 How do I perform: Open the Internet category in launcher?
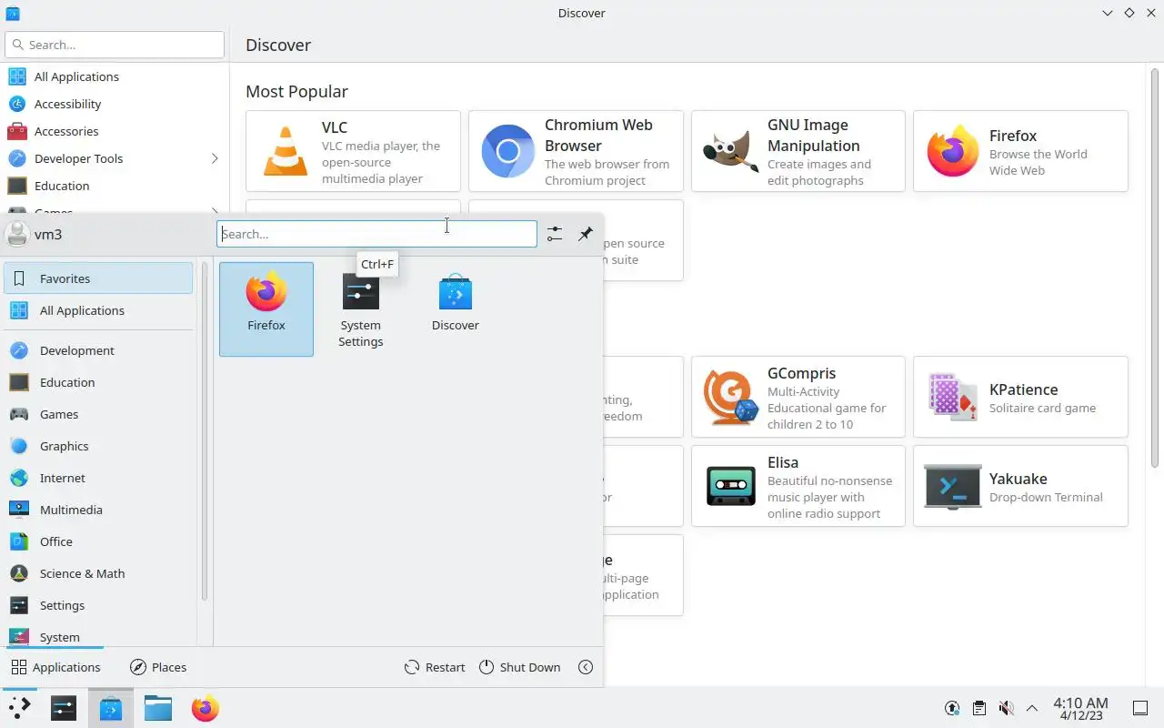[x=98, y=478]
